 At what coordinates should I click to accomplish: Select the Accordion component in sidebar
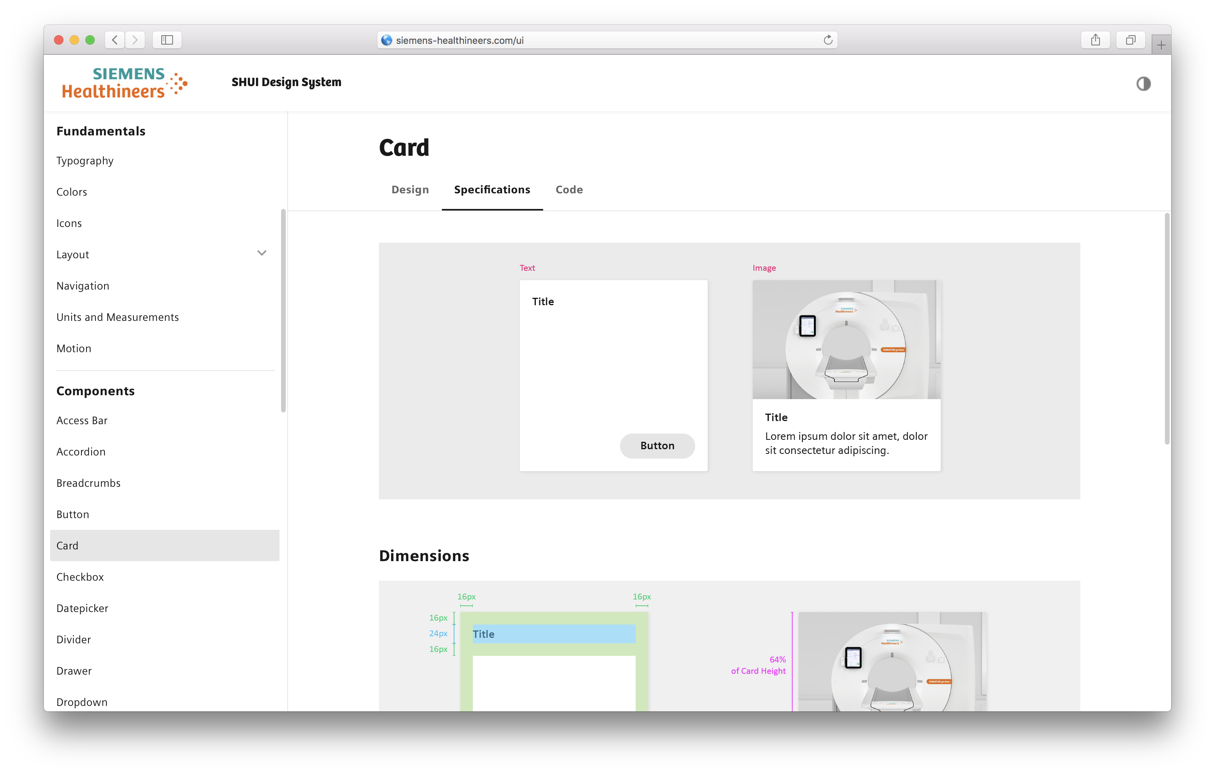pyautogui.click(x=80, y=452)
